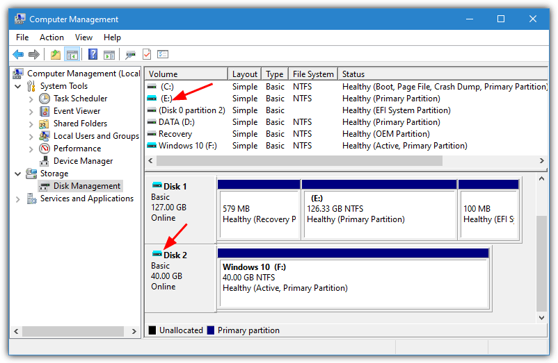
Task: Toggle the show/hide action pane icon
Action: pos(109,55)
